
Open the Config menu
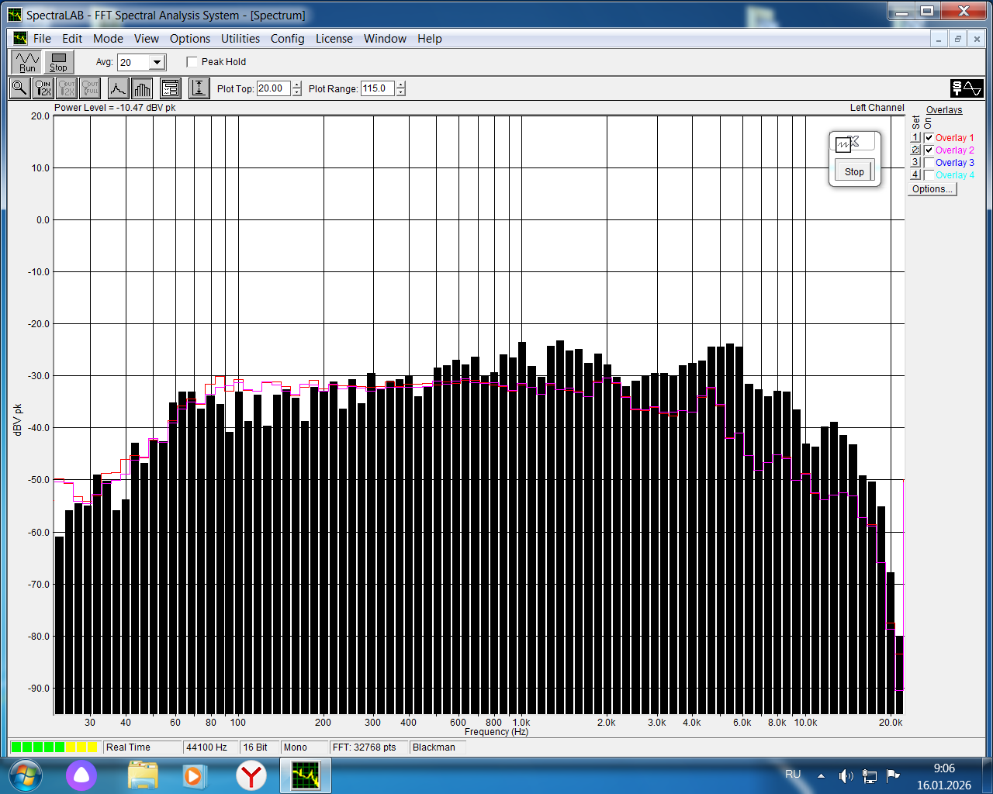point(288,39)
